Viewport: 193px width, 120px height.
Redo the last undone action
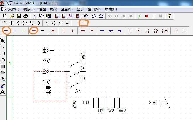pyautogui.click(x=101, y=16)
